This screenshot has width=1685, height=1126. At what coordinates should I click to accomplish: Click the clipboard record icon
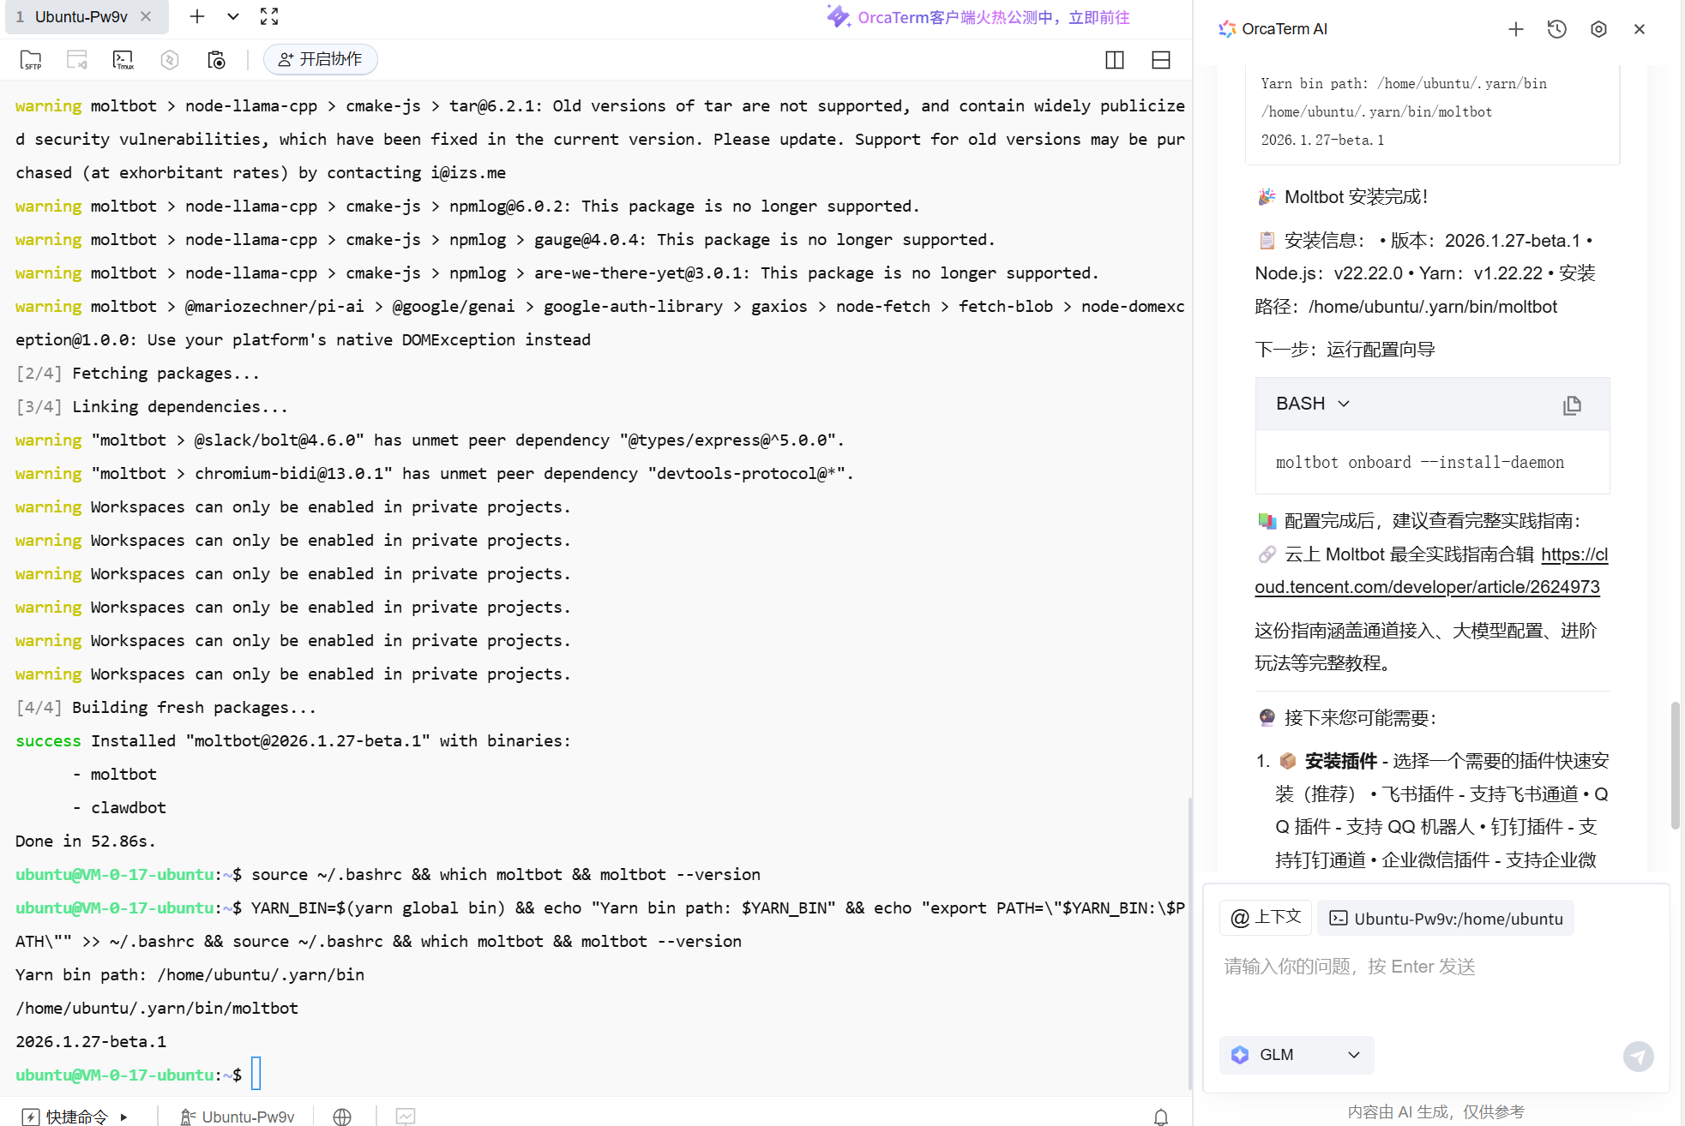[x=216, y=60]
